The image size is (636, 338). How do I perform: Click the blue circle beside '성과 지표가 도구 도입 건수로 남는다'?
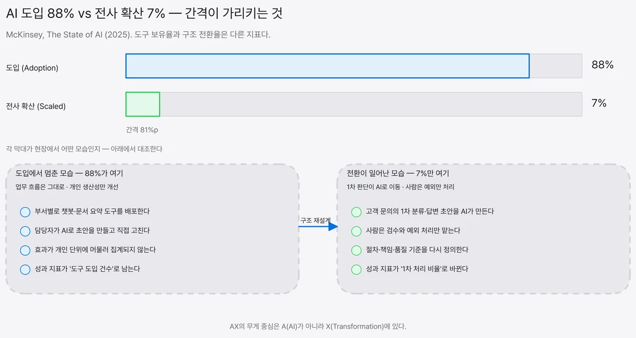coord(25,269)
